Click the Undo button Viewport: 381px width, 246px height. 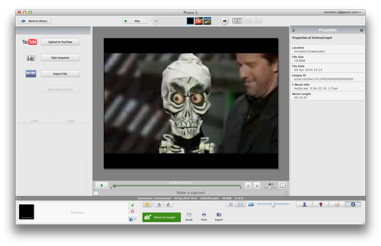pos(35,121)
